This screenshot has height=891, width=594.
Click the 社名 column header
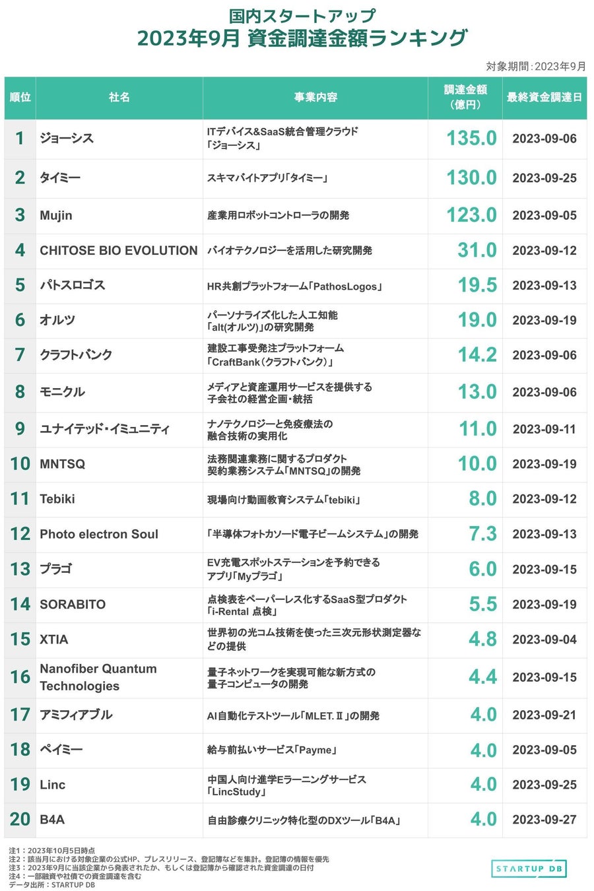point(119,98)
